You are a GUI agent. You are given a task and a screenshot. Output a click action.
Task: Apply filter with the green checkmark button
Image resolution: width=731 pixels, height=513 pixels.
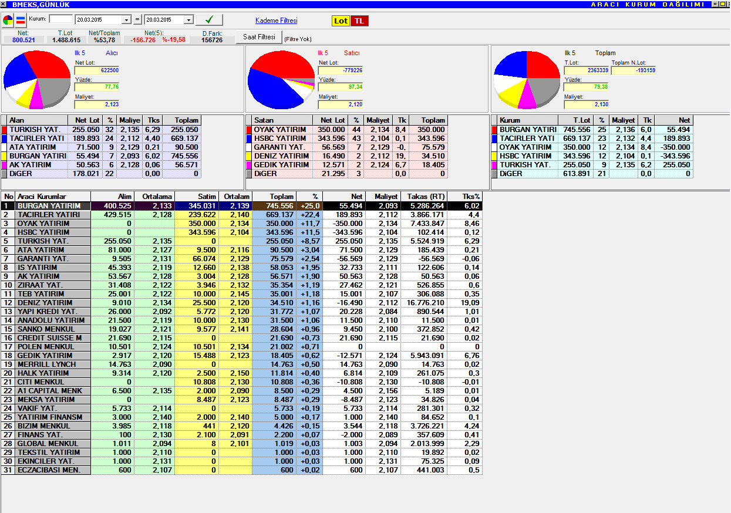pyautogui.click(x=210, y=20)
